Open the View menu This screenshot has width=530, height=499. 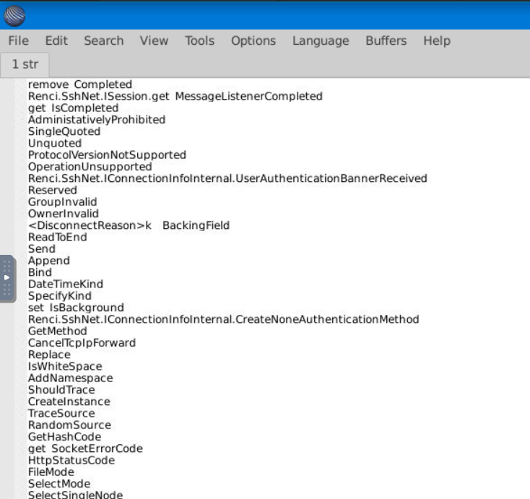(154, 41)
